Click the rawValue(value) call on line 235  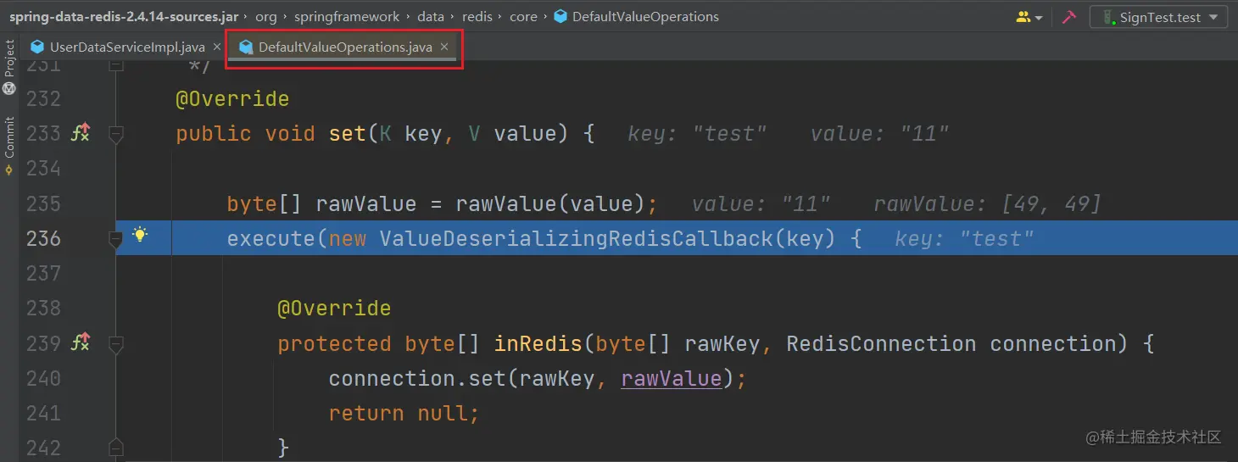coord(550,203)
